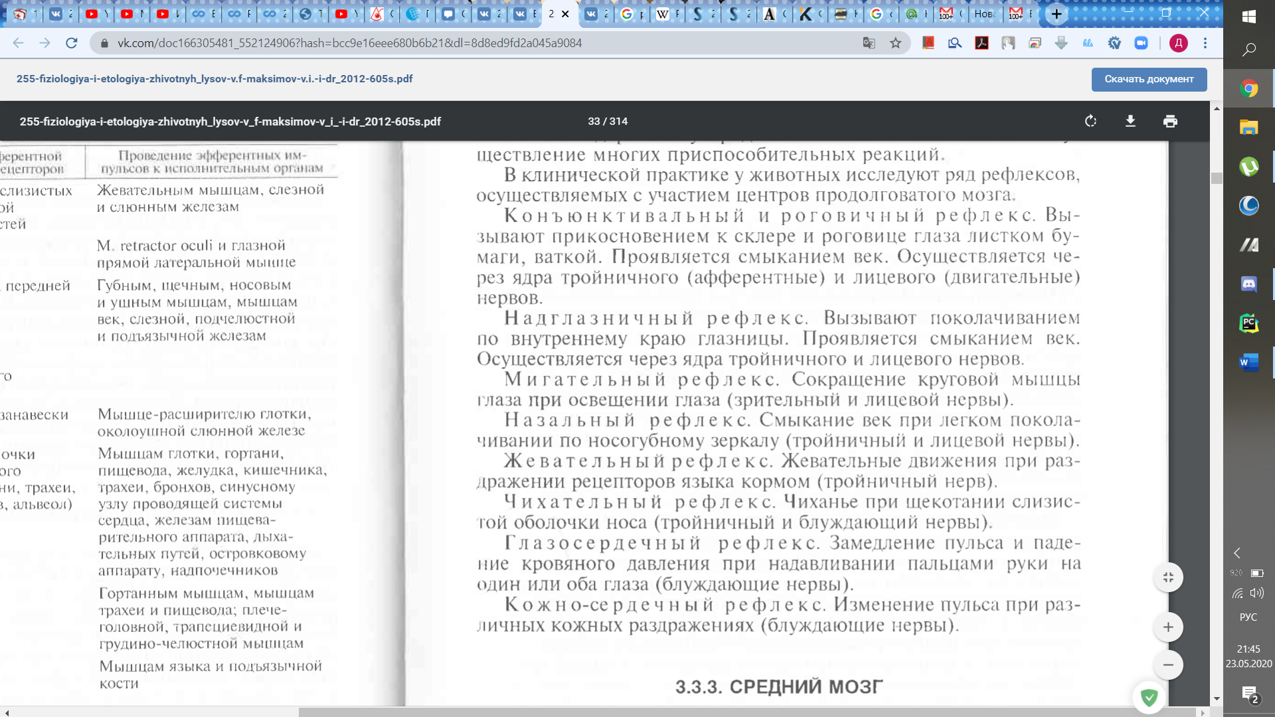
Task: Bookmark this page with star icon
Action: (896, 43)
